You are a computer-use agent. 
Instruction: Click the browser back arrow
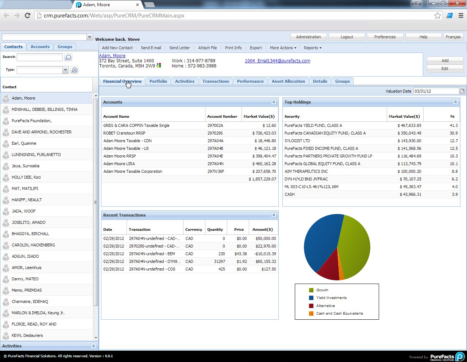tap(6, 15)
